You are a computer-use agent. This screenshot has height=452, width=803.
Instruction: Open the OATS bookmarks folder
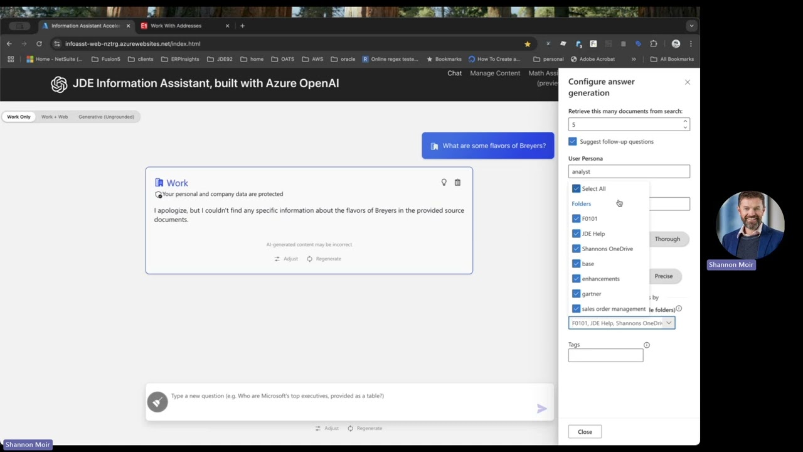pyautogui.click(x=283, y=59)
